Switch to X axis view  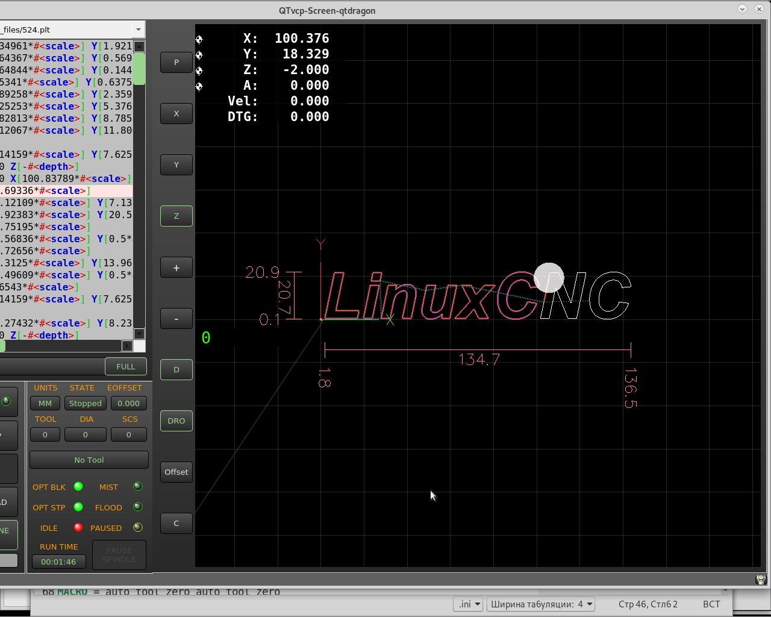click(x=176, y=113)
